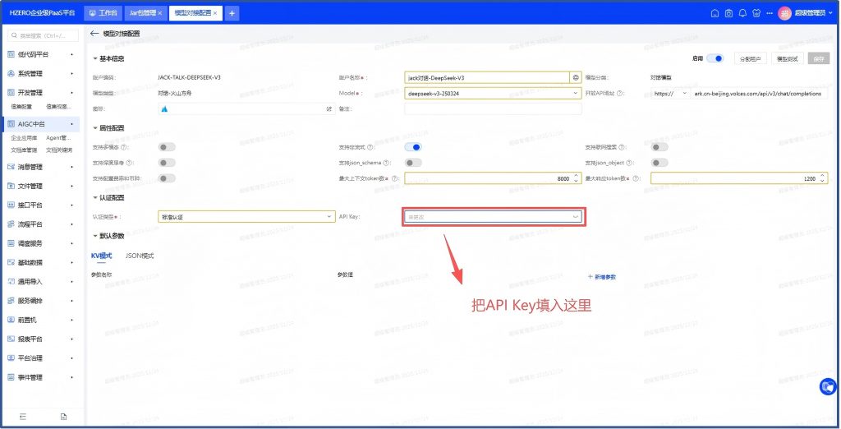Turn on 支持联网搜索 toggle

click(x=659, y=147)
